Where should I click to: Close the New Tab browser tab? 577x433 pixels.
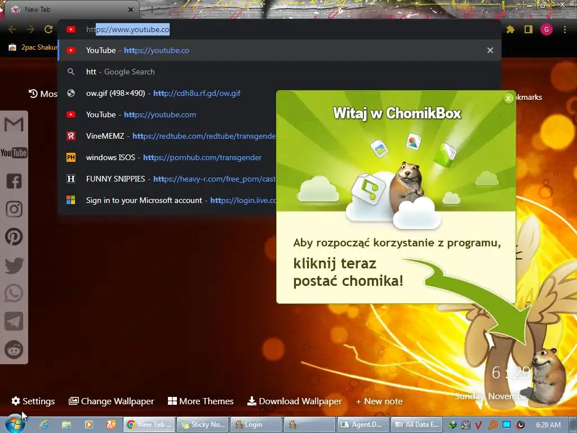pyautogui.click(x=131, y=10)
